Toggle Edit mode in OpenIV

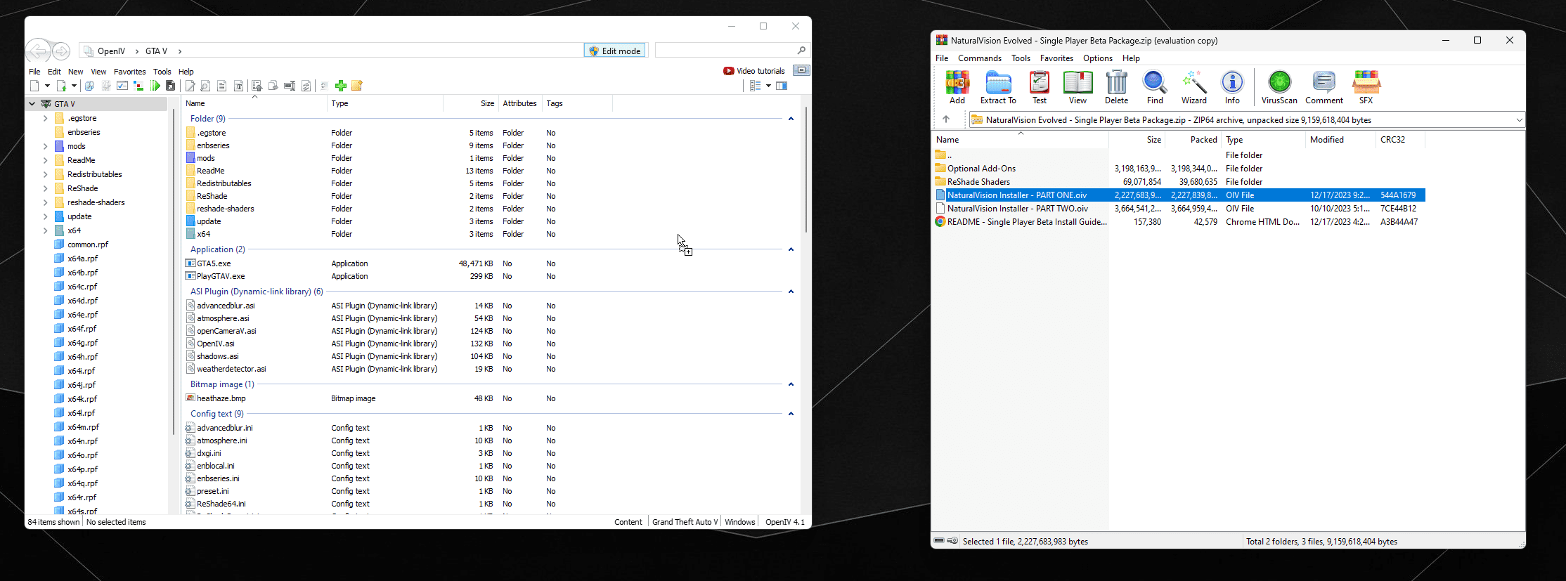614,51
